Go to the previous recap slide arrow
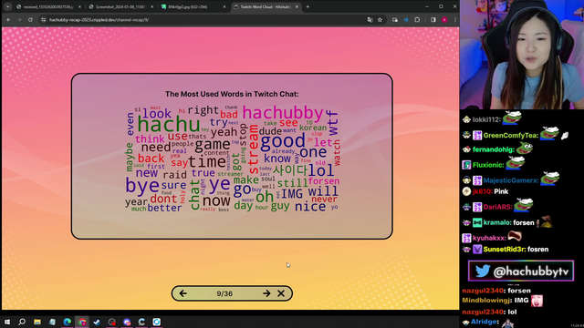The width and height of the screenshot is (584, 328). point(182,293)
